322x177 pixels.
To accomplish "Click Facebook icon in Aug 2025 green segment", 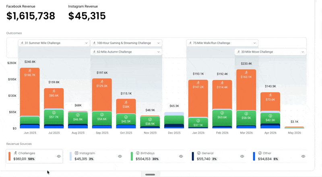I will tap(78, 115).
